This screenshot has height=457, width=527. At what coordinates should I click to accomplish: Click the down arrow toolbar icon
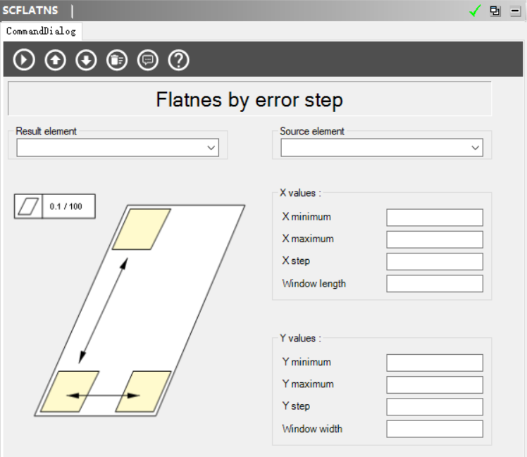coord(86,60)
